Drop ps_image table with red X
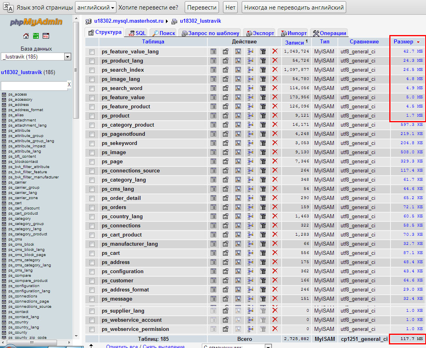This screenshot has width=426, height=348. 275,152
